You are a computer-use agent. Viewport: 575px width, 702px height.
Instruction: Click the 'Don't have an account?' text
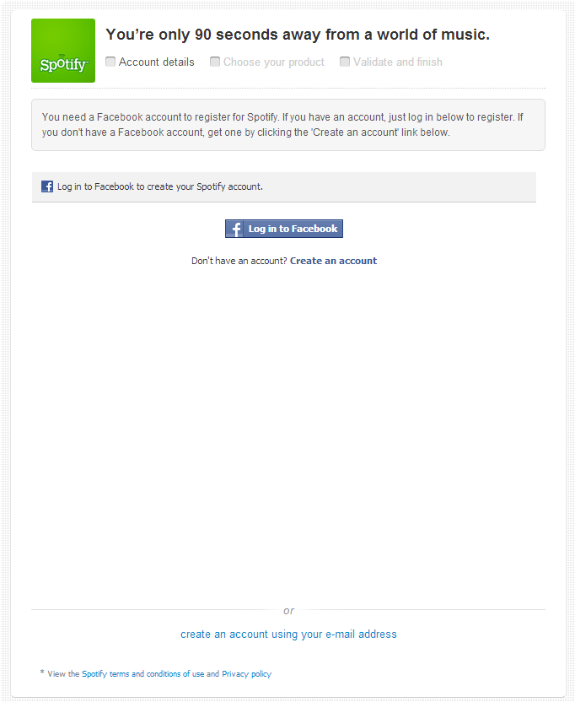(239, 261)
